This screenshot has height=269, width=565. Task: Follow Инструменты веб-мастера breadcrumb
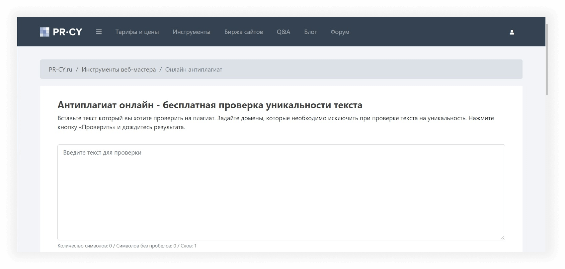[119, 70]
